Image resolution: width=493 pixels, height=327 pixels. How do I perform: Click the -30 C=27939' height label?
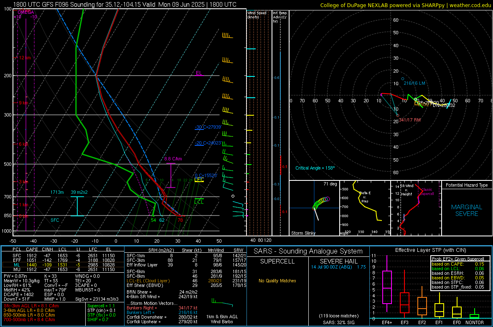pos(208,127)
